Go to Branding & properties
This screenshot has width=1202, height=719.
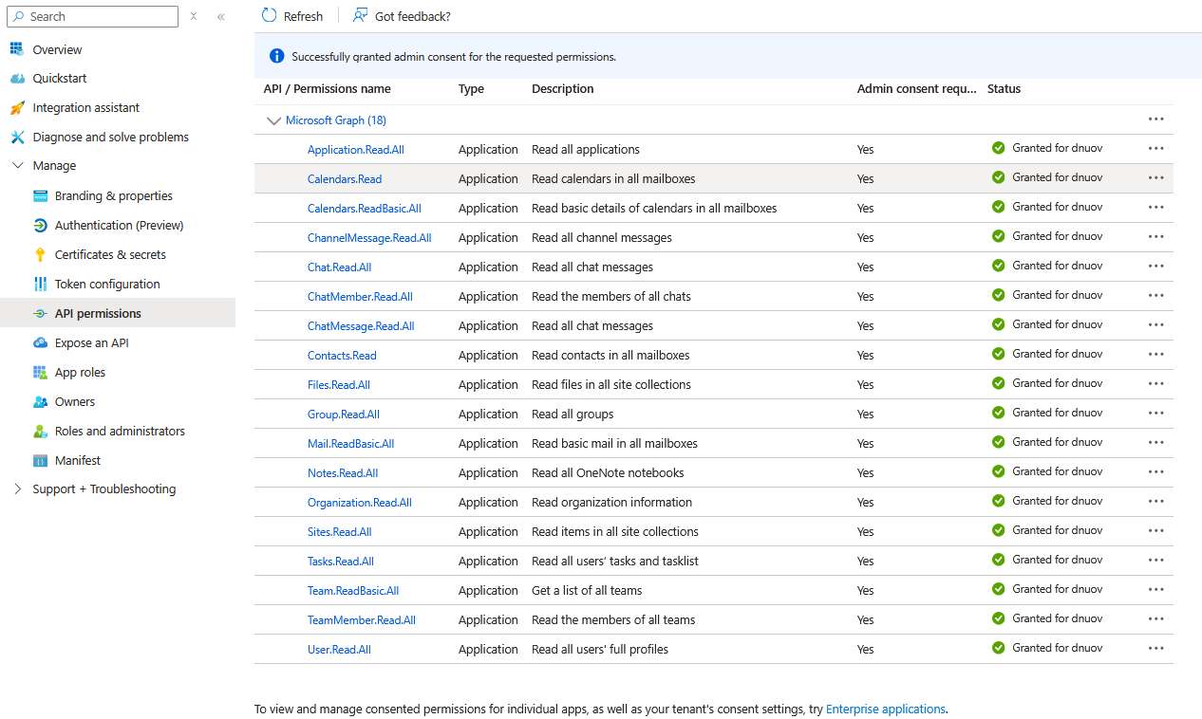tap(113, 196)
